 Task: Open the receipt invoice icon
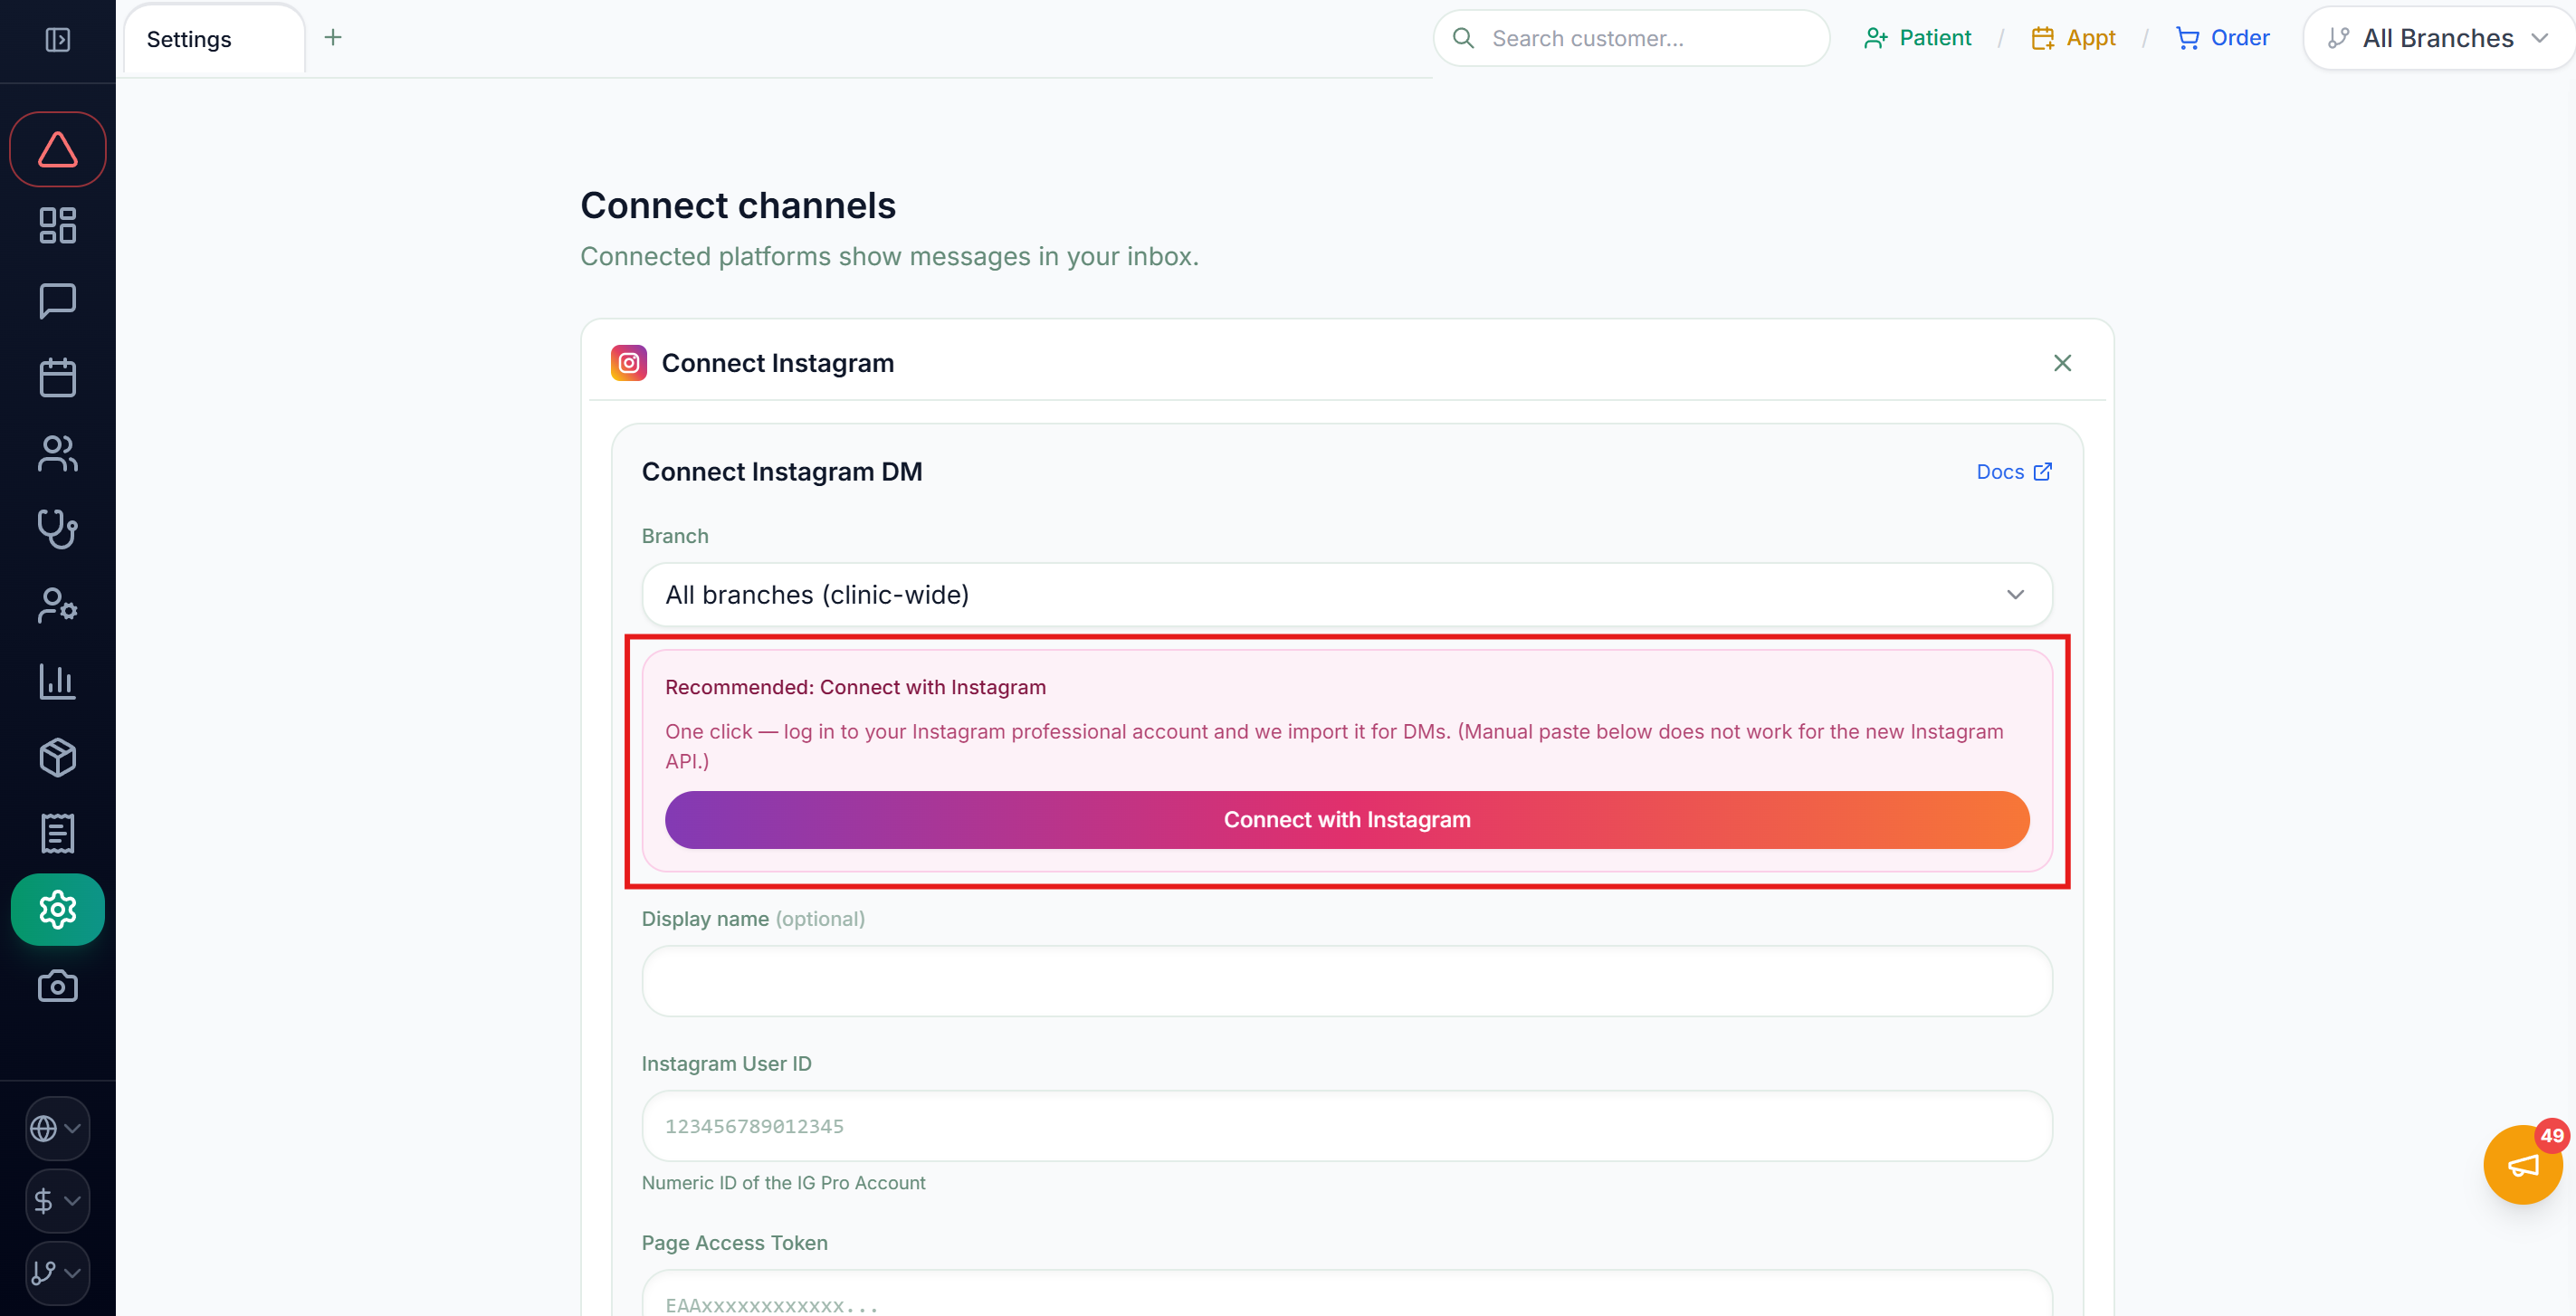click(x=57, y=833)
